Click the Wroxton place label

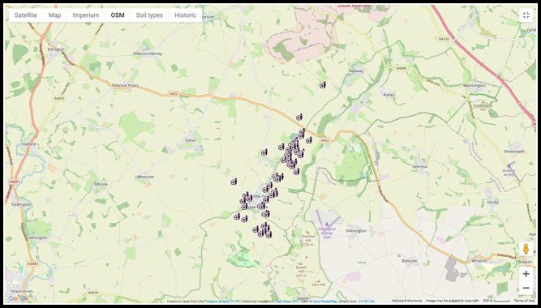(479, 261)
